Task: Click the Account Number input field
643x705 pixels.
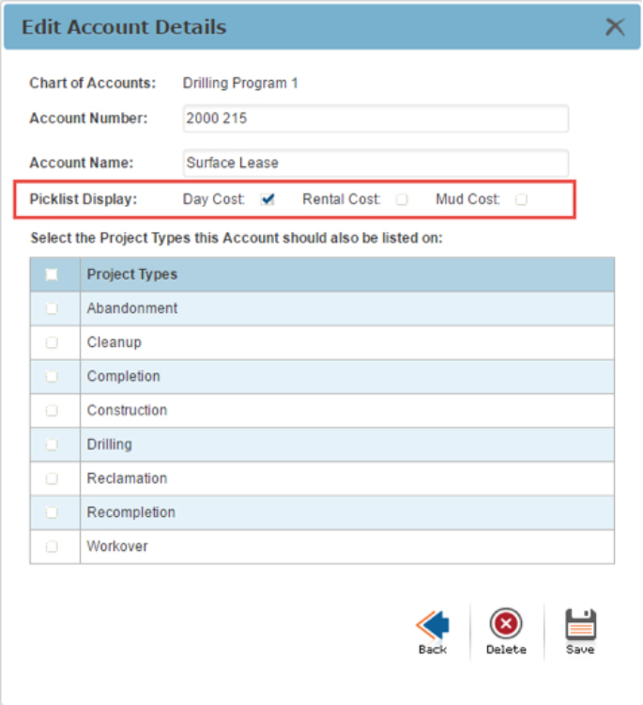Action: 375,119
